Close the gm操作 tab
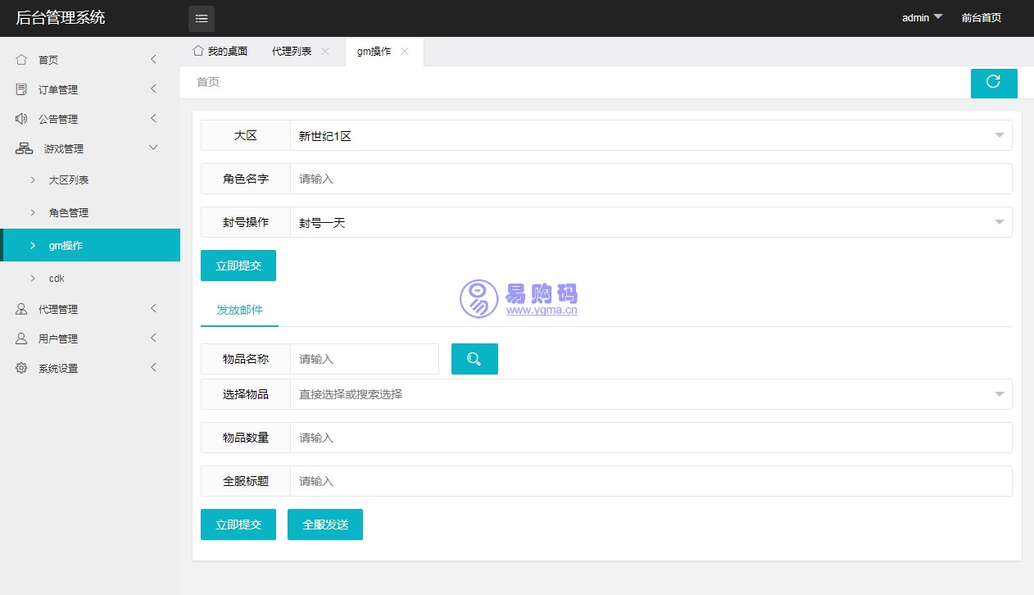 point(405,52)
